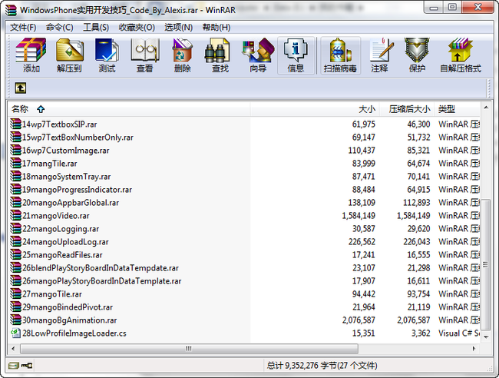499x378 pixels.
Task: Select 24mangoUploadLog.rar file name
Action: coord(65,242)
